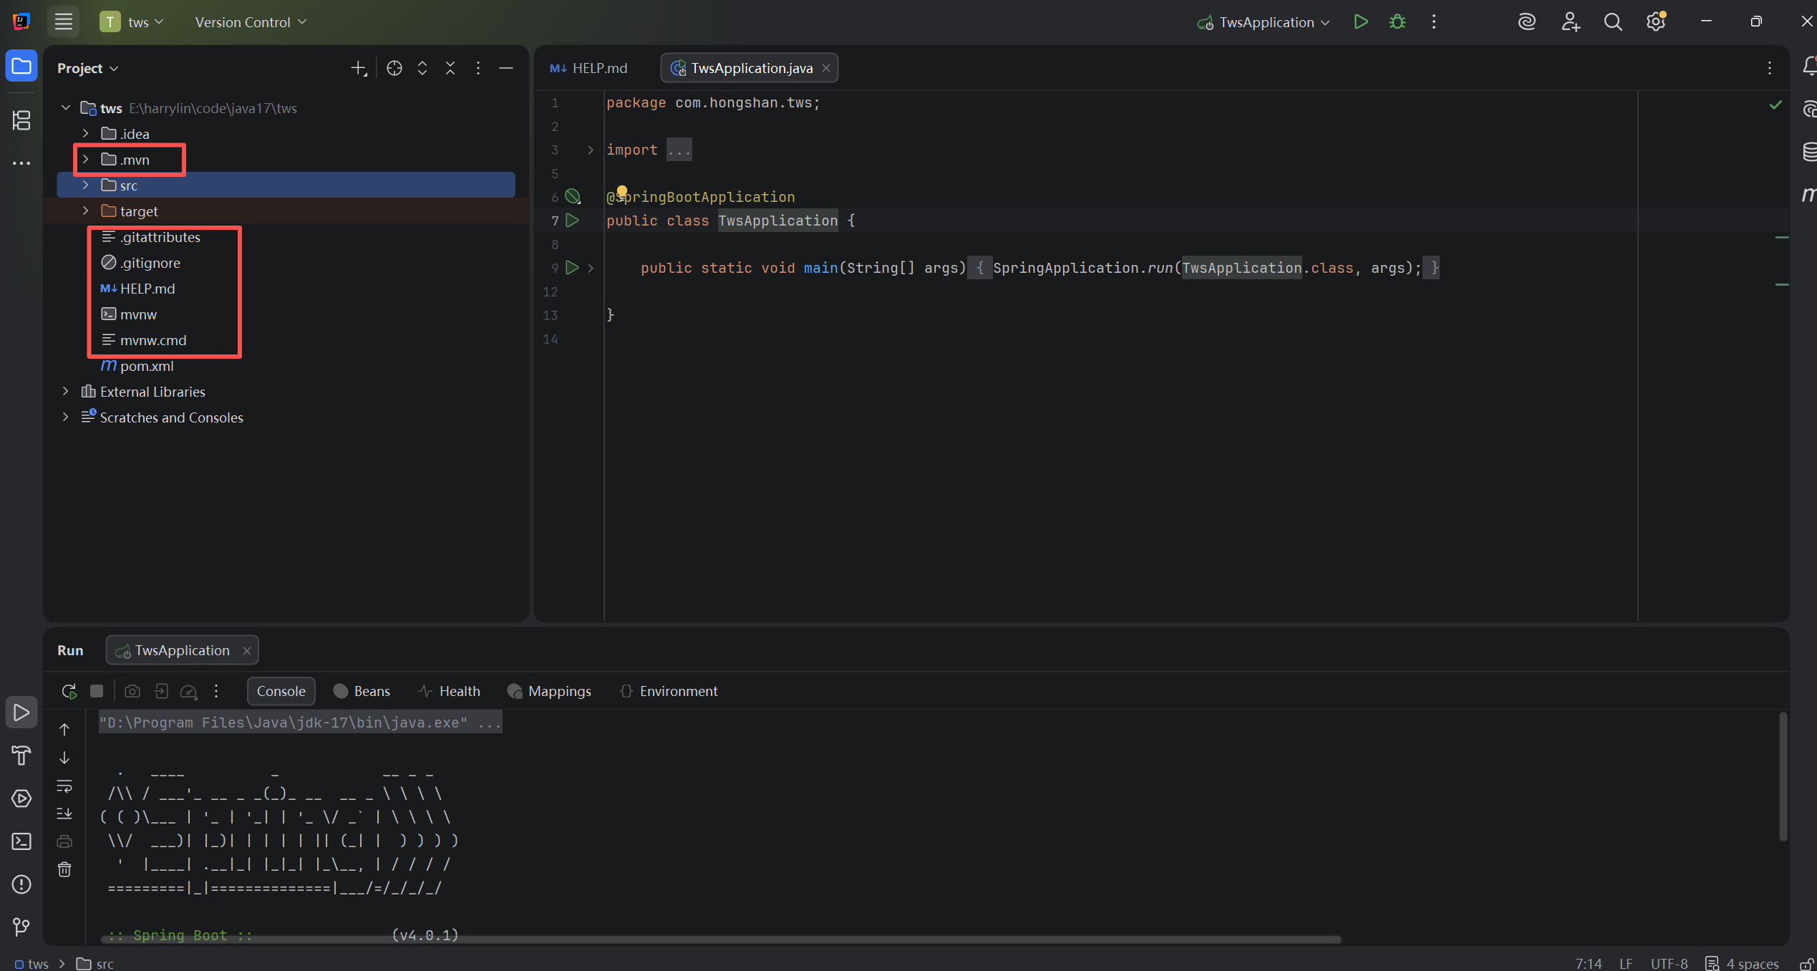
Task: Click Select Opened File crosshair icon
Action: tap(394, 68)
